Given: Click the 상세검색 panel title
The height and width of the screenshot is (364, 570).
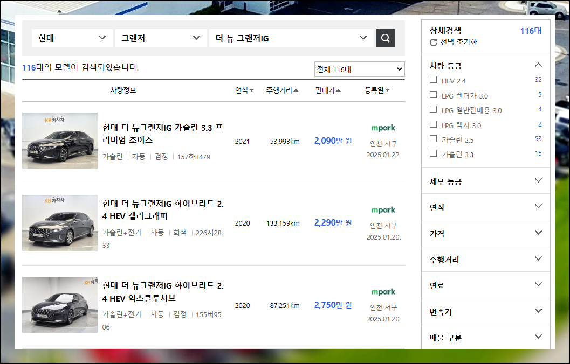Looking at the screenshot, I should tap(445, 31).
